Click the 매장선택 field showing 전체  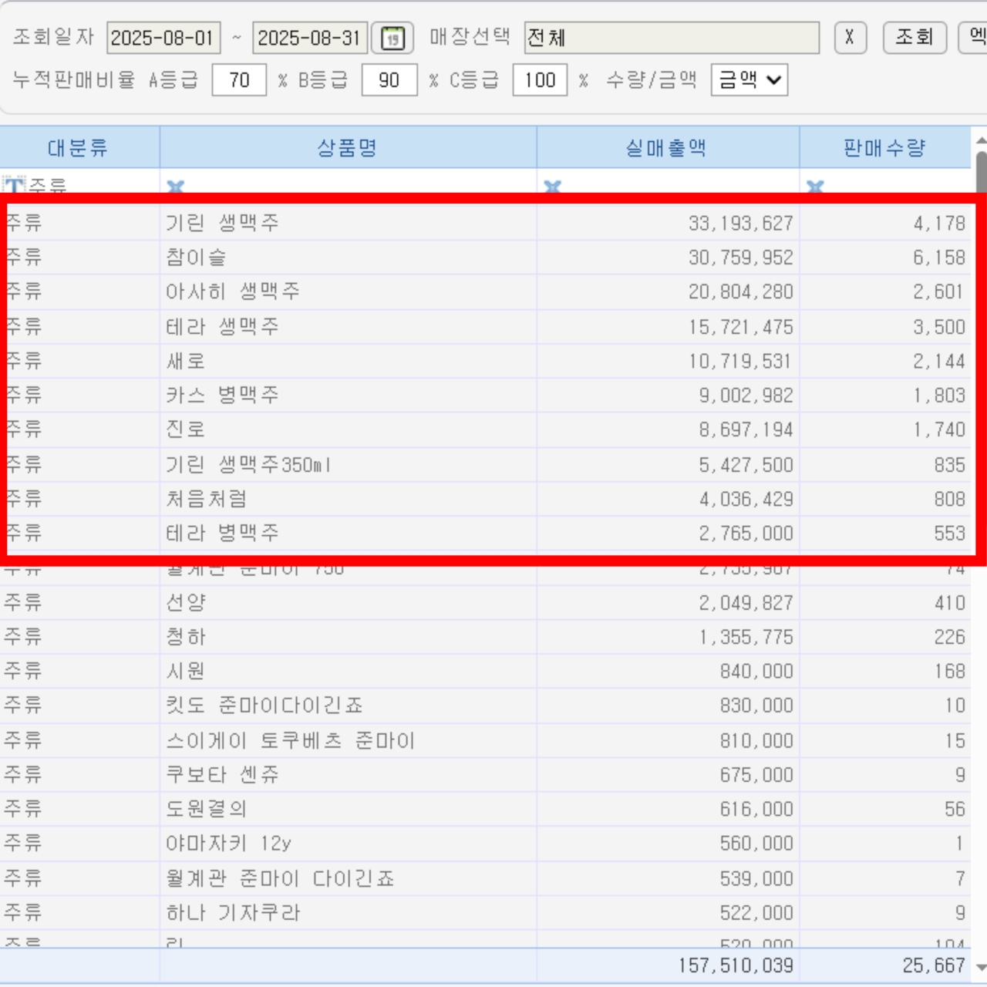point(672,38)
